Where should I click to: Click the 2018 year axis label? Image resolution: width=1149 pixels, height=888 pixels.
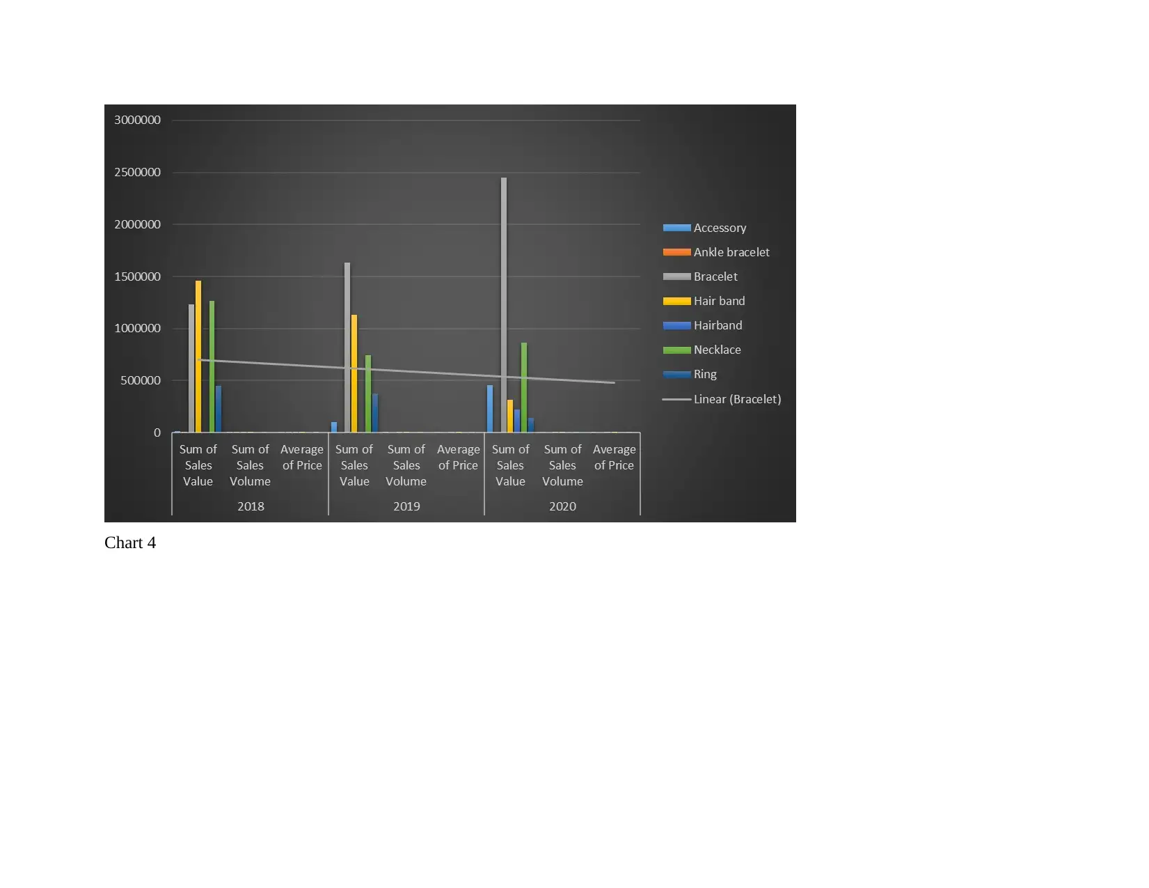point(251,506)
